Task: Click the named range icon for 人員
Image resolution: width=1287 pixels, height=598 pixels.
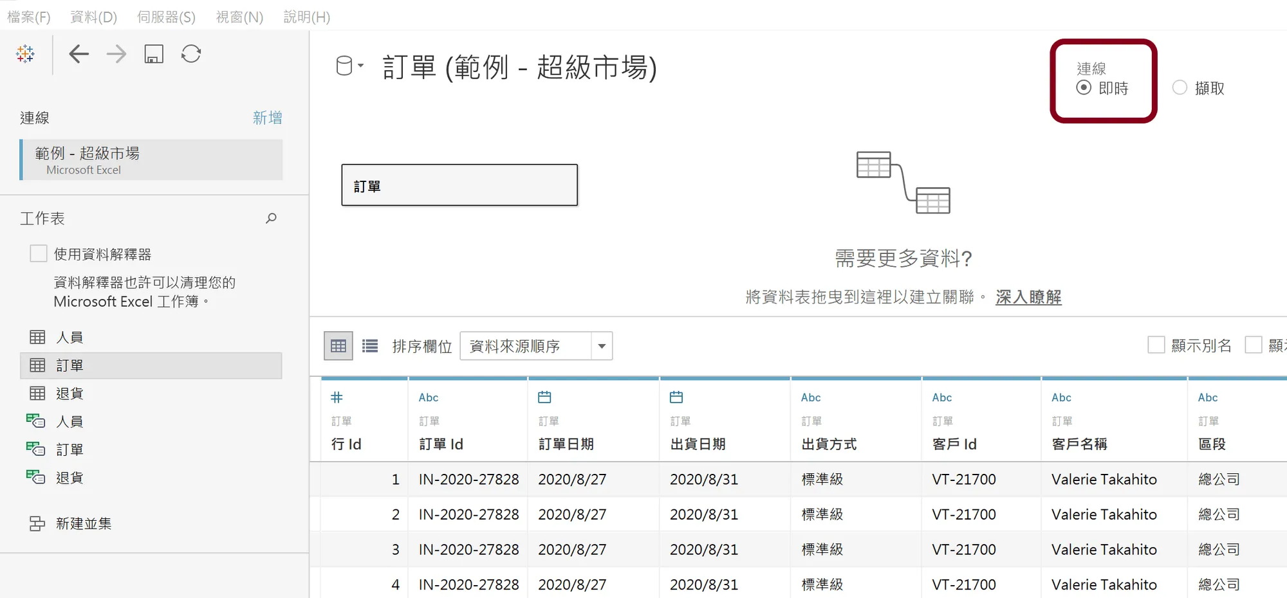Action: click(x=35, y=421)
